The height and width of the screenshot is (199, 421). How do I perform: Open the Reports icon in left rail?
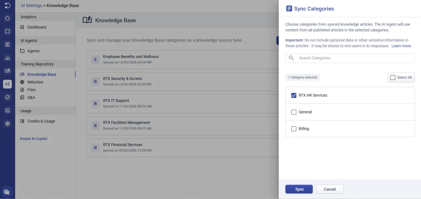coord(7,110)
